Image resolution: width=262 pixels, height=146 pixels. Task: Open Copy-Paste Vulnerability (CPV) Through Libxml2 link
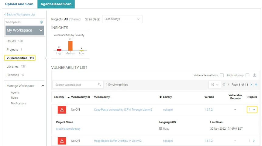pos(123,110)
